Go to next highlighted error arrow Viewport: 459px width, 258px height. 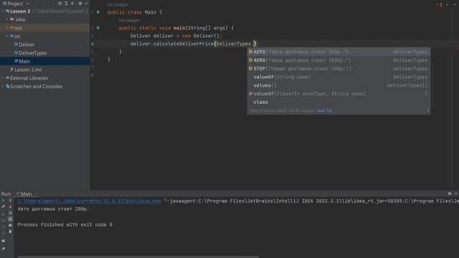click(454, 5)
